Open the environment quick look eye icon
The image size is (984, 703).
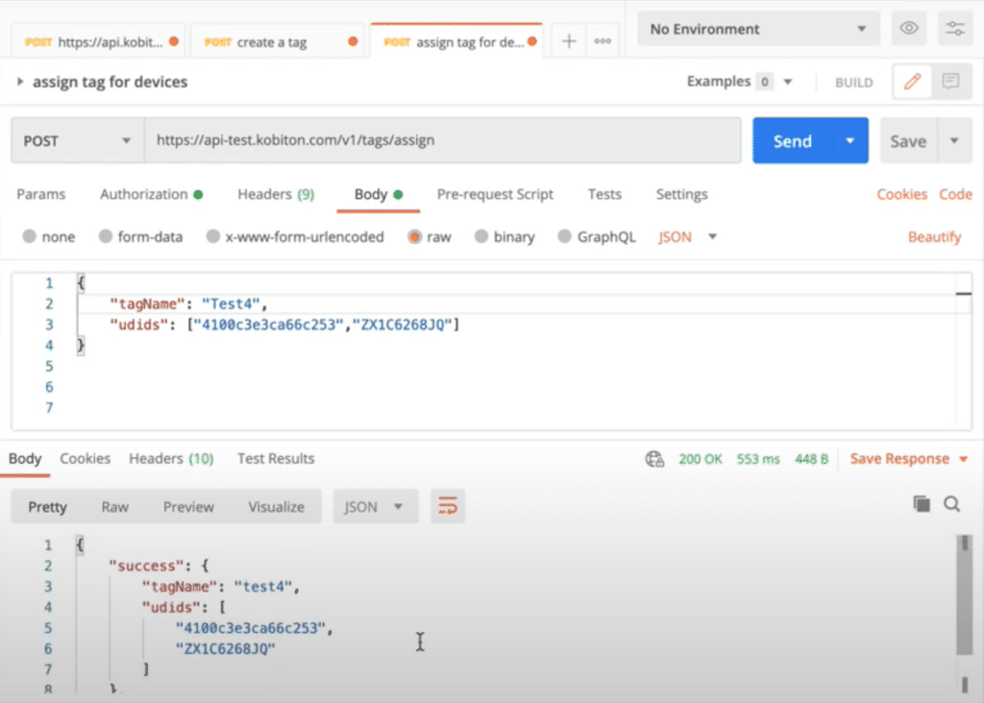pos(909,28)
